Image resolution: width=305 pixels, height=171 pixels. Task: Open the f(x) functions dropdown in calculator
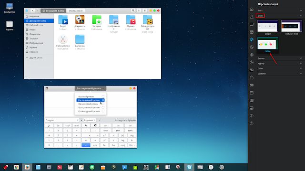coord(132,145)
